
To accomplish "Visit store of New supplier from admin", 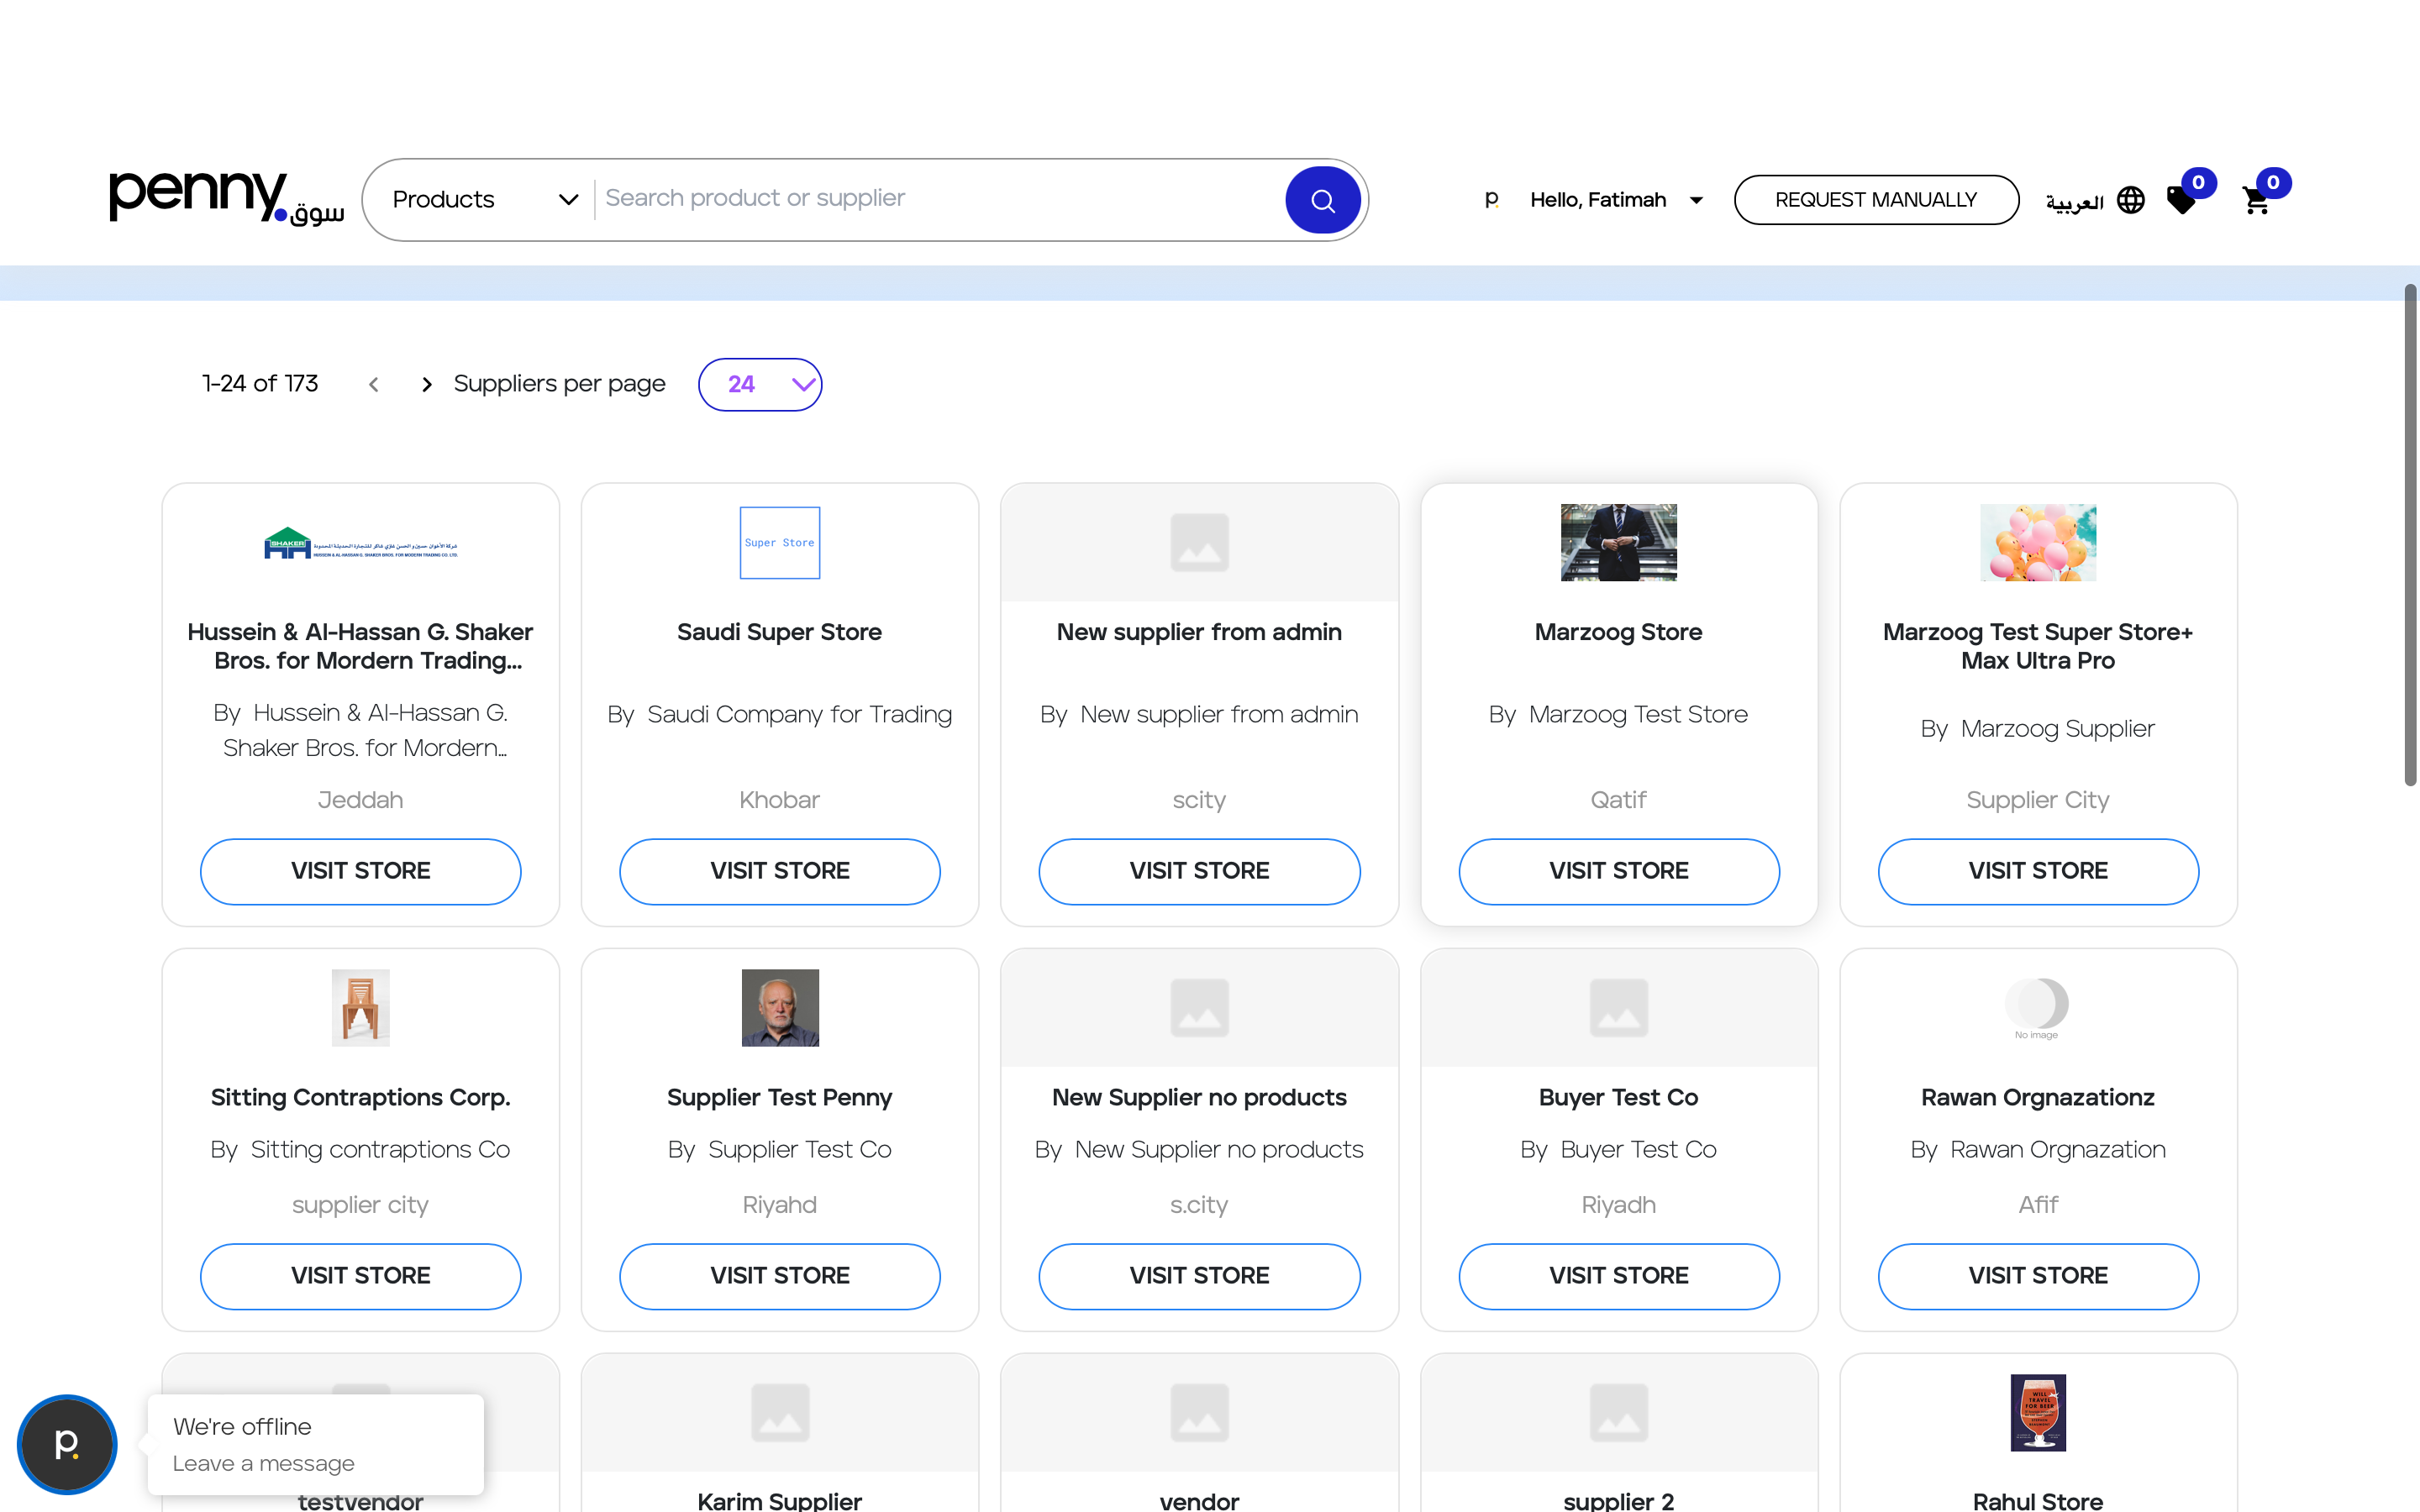I will [1199, 871].
